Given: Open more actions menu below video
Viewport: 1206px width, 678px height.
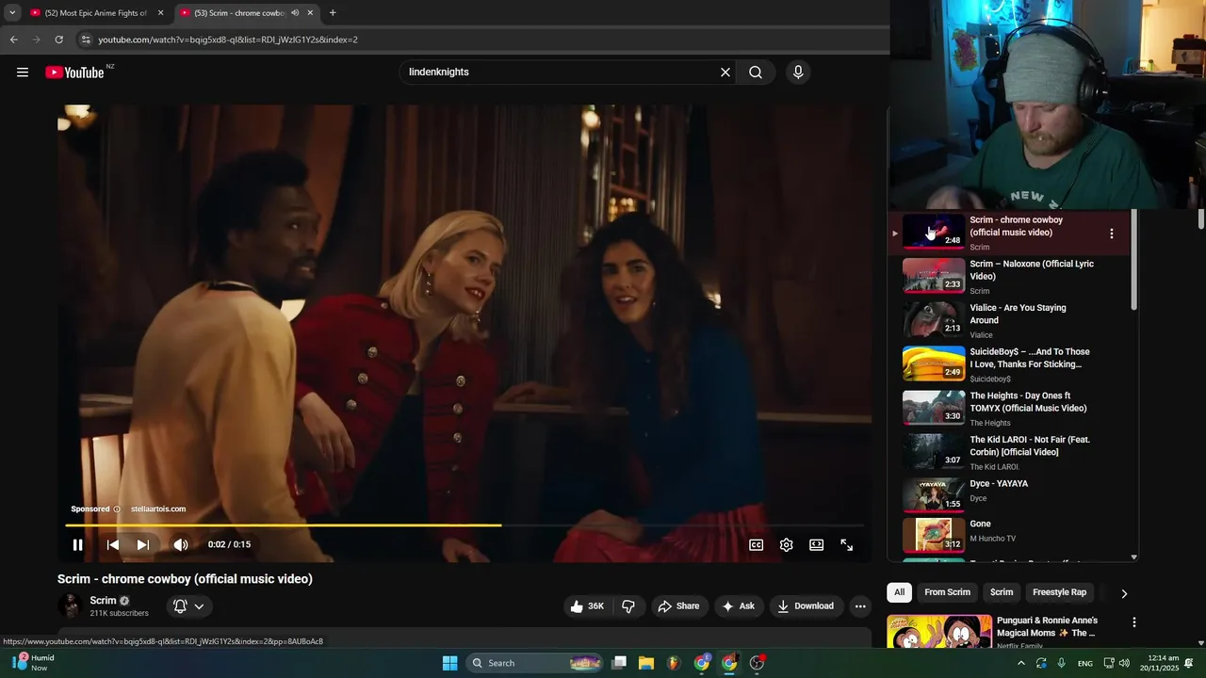Looking at the screenshot, I should coord(860,606).
